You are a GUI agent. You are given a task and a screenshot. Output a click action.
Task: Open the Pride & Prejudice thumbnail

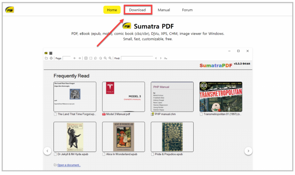[172, 137]
